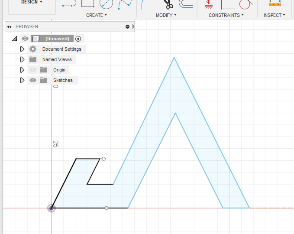Select the Document Settings label
The width and height of the screenshot is (294, 234).
point(62,49)
